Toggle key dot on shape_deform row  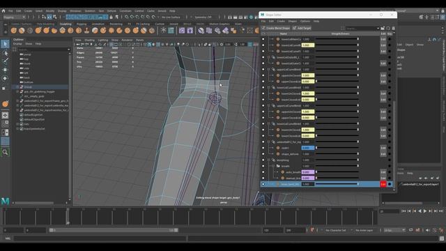390,154
